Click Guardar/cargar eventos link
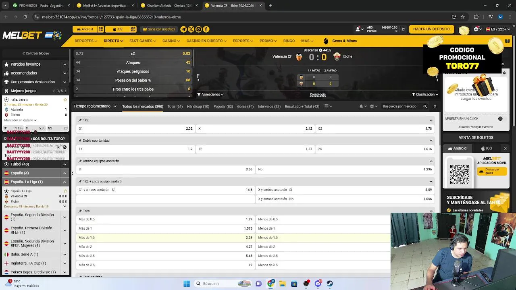The image size is (516, 290). coord(476,127)
